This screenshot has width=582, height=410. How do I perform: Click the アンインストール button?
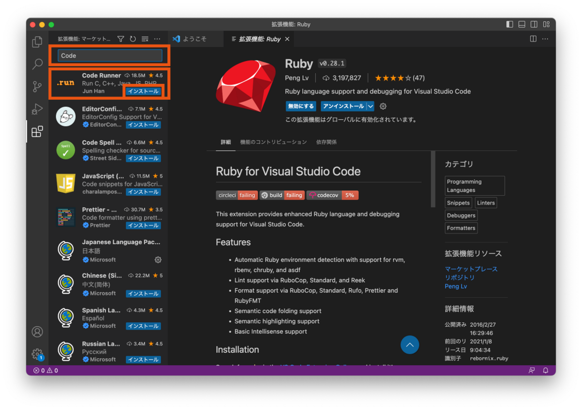(x=343, y=106)
